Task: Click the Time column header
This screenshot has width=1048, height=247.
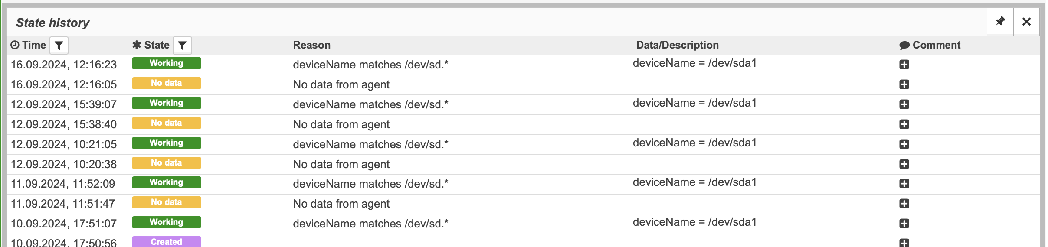Action: (x=28, y=45)
